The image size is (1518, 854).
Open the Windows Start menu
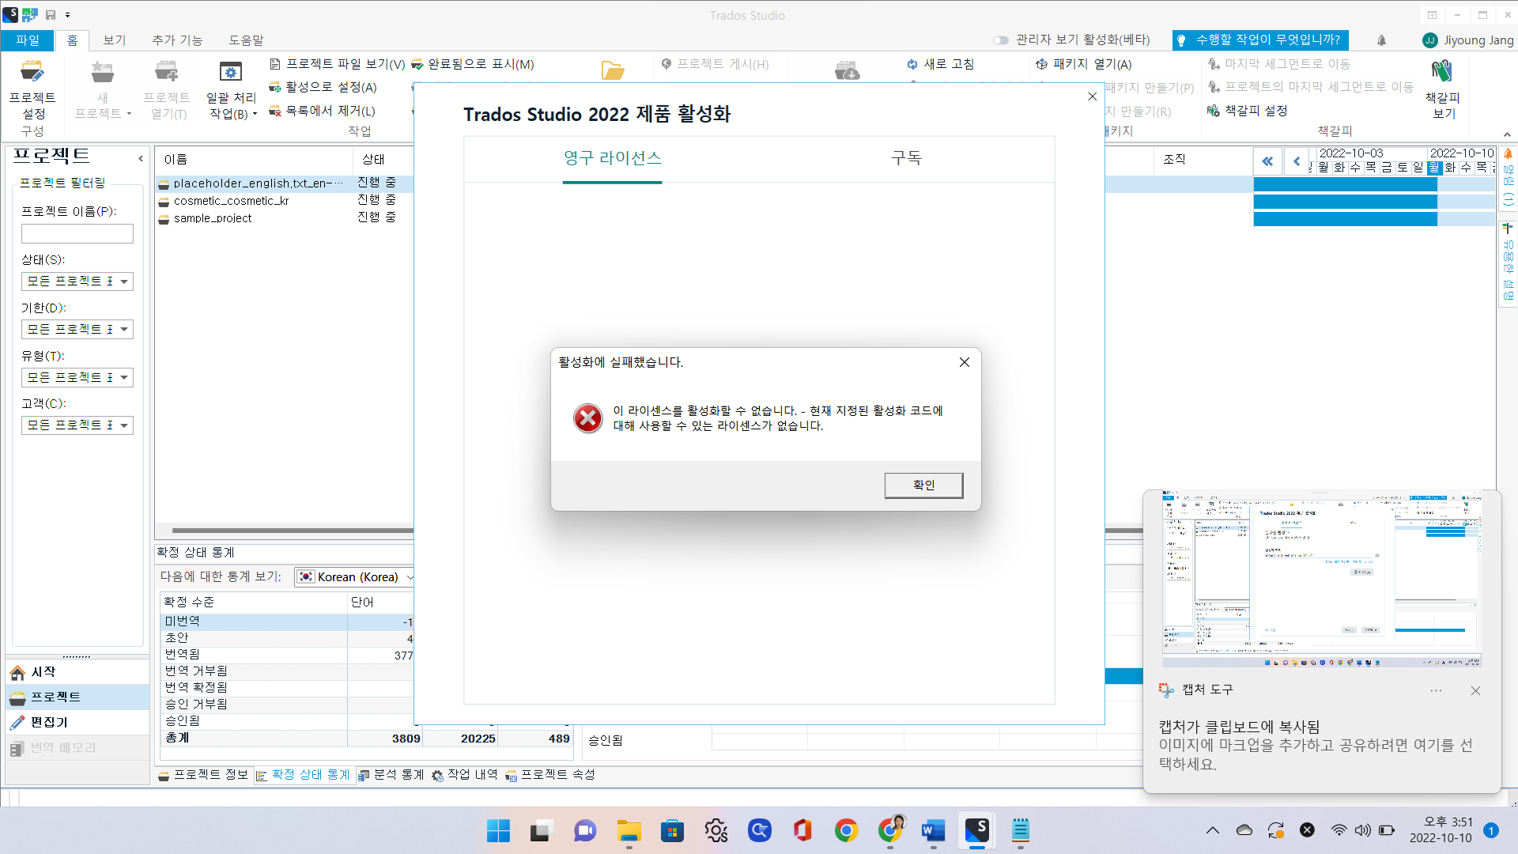coord(498,831)
